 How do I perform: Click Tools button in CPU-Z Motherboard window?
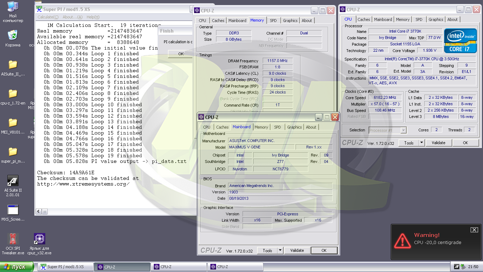pos(267,250)
